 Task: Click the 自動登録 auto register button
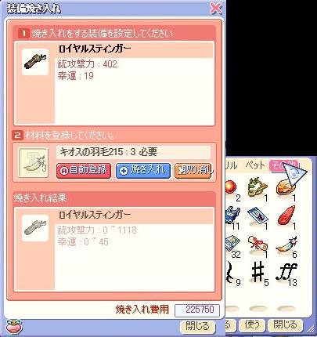(x=84, y=171)
